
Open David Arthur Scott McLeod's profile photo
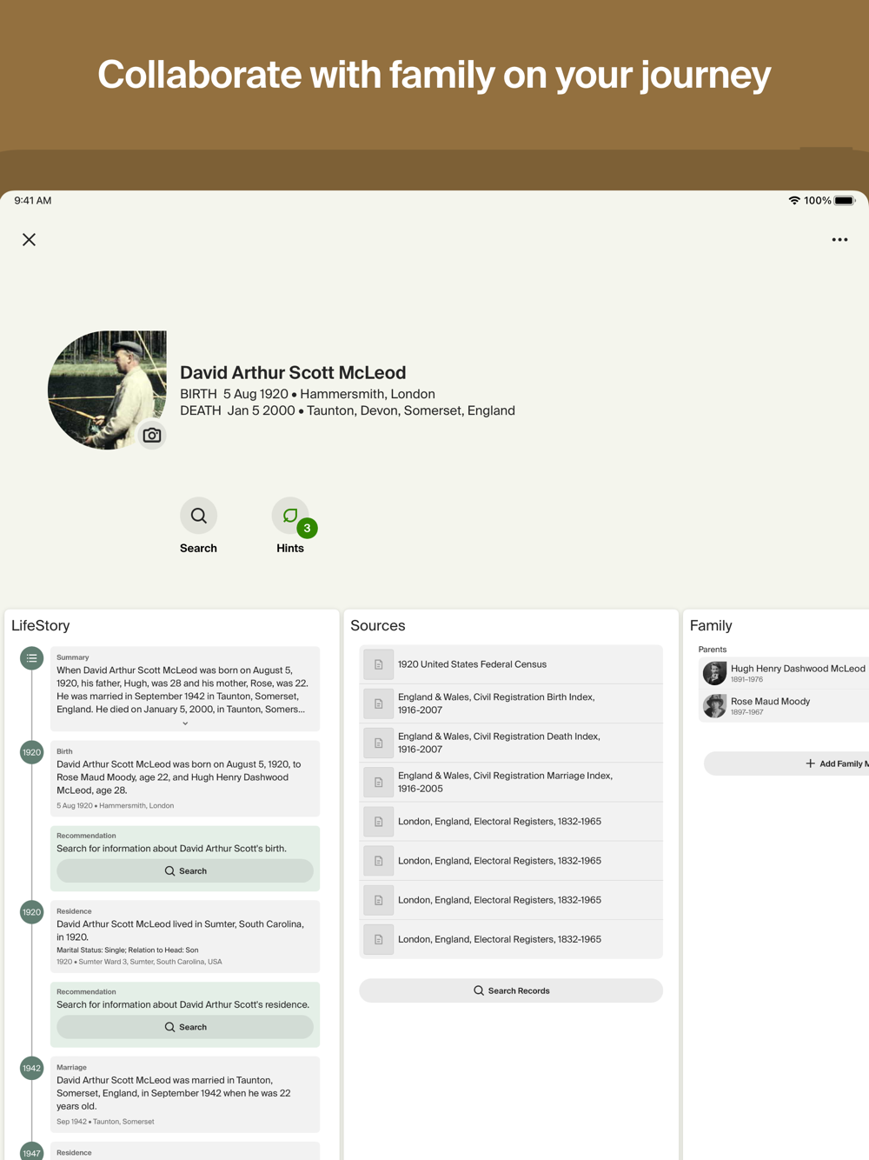[x=107, y=390]
